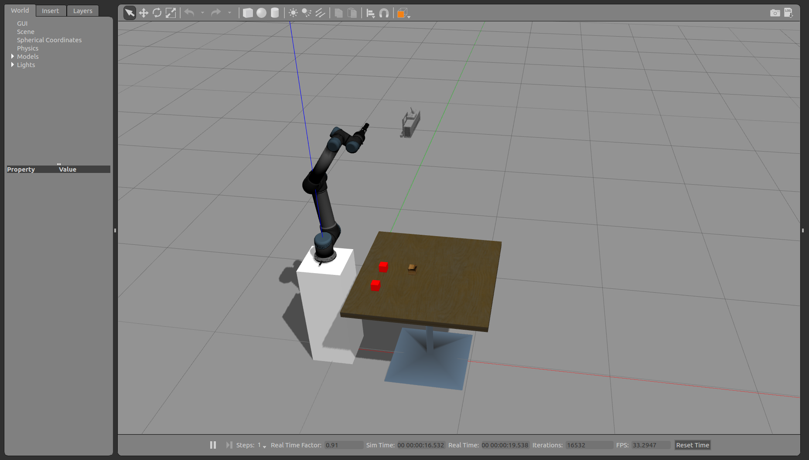Image resolution: width=809 pixels, height=460 pixels.
Task: Click the Reset Time button
Action: click(693, 445)
